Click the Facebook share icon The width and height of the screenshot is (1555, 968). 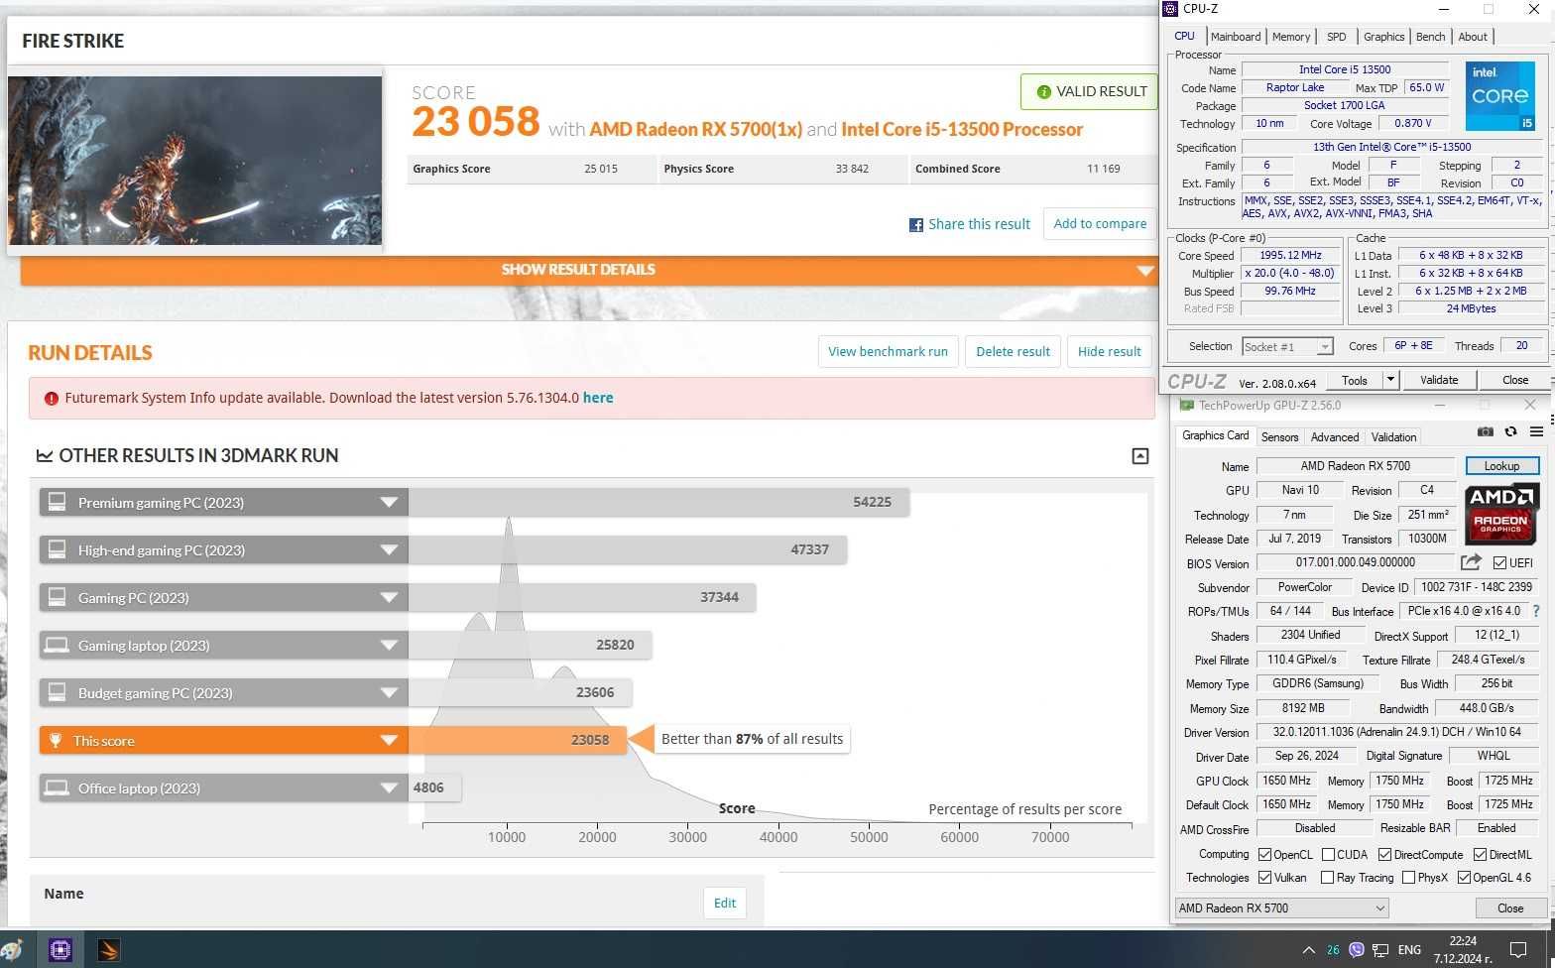point(916,225)
